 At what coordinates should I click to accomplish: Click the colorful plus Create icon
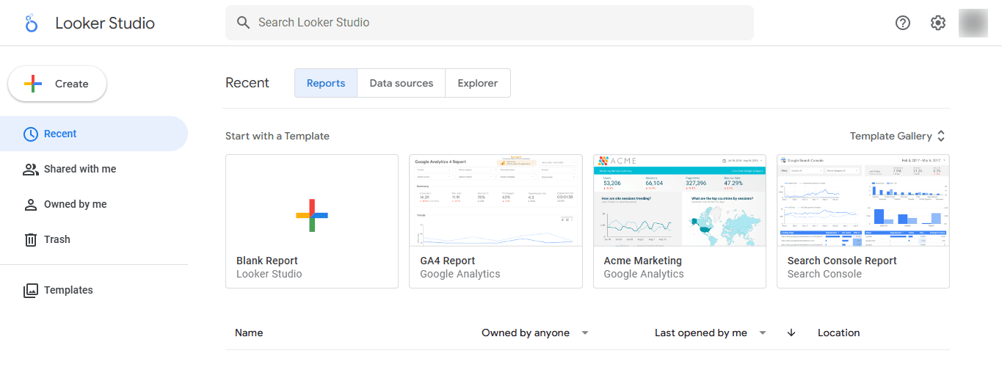coord(33,84)
